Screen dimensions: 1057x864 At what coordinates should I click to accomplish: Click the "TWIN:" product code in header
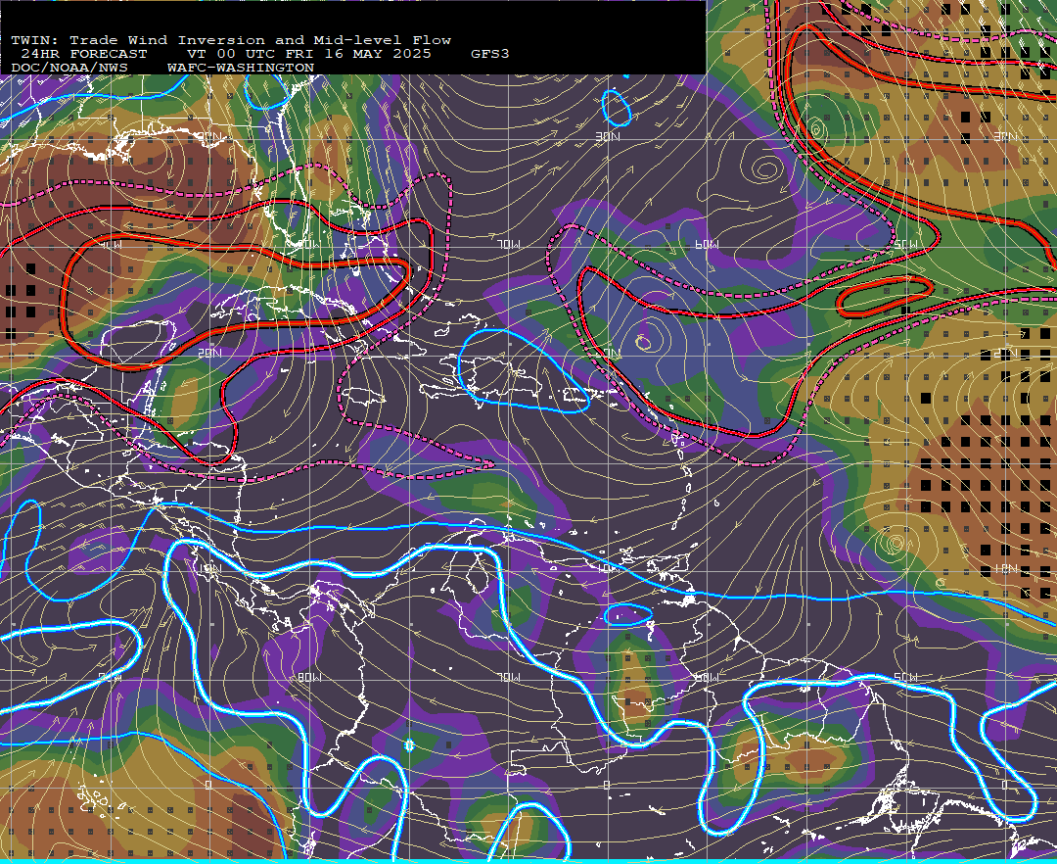35,40
